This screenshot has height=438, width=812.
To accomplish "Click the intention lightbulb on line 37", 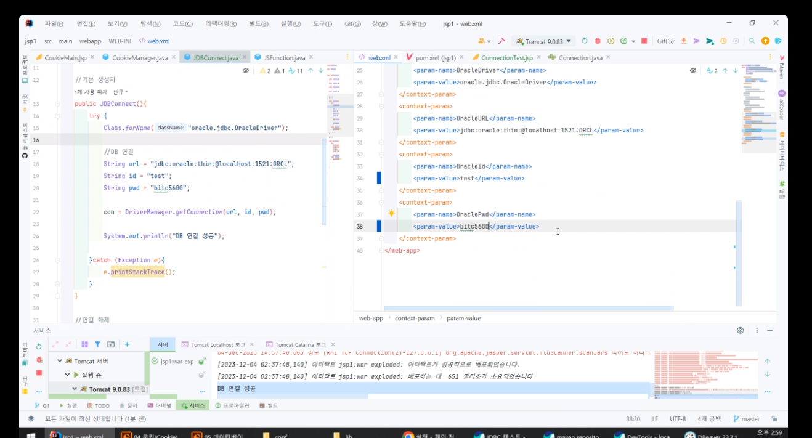I will click(391, 214).
